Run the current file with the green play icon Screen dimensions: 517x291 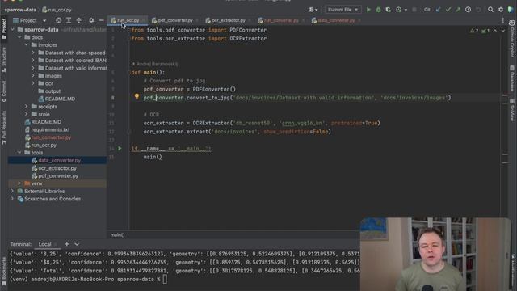click(368, 10)
